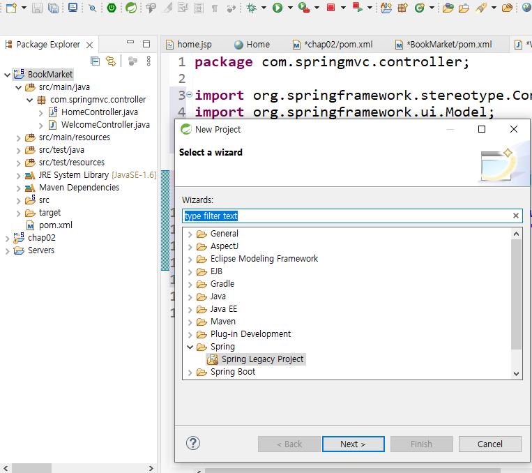
Task: Click the Collapse All icon in Package Explorer
Action: click(x=96, y=61)
